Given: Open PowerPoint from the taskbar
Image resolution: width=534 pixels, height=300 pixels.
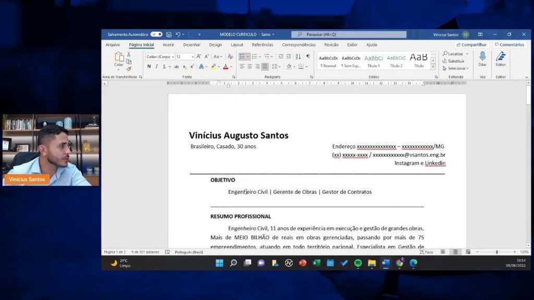Looking at the screenshot, I should 302,263.
